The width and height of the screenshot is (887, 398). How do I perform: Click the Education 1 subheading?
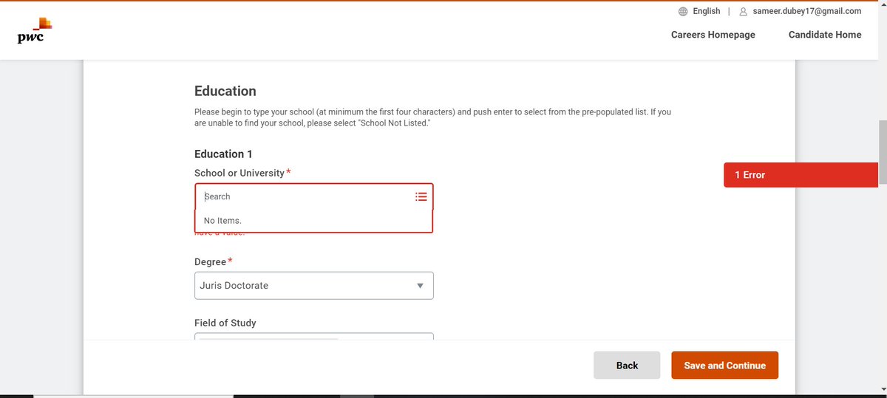[x=223, y=154]
